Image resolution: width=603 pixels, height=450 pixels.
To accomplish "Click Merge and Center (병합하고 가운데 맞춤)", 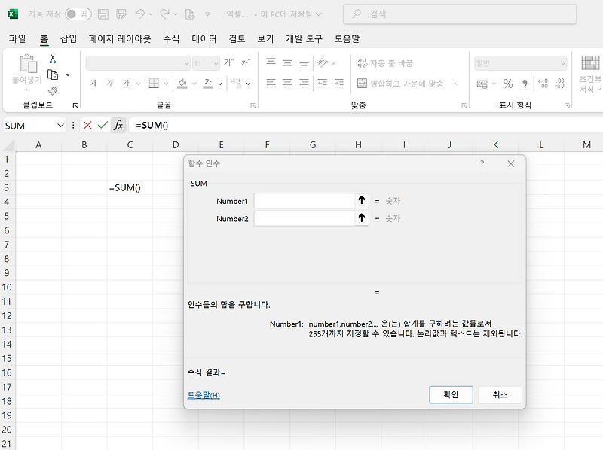I will (x=400, y=84).
